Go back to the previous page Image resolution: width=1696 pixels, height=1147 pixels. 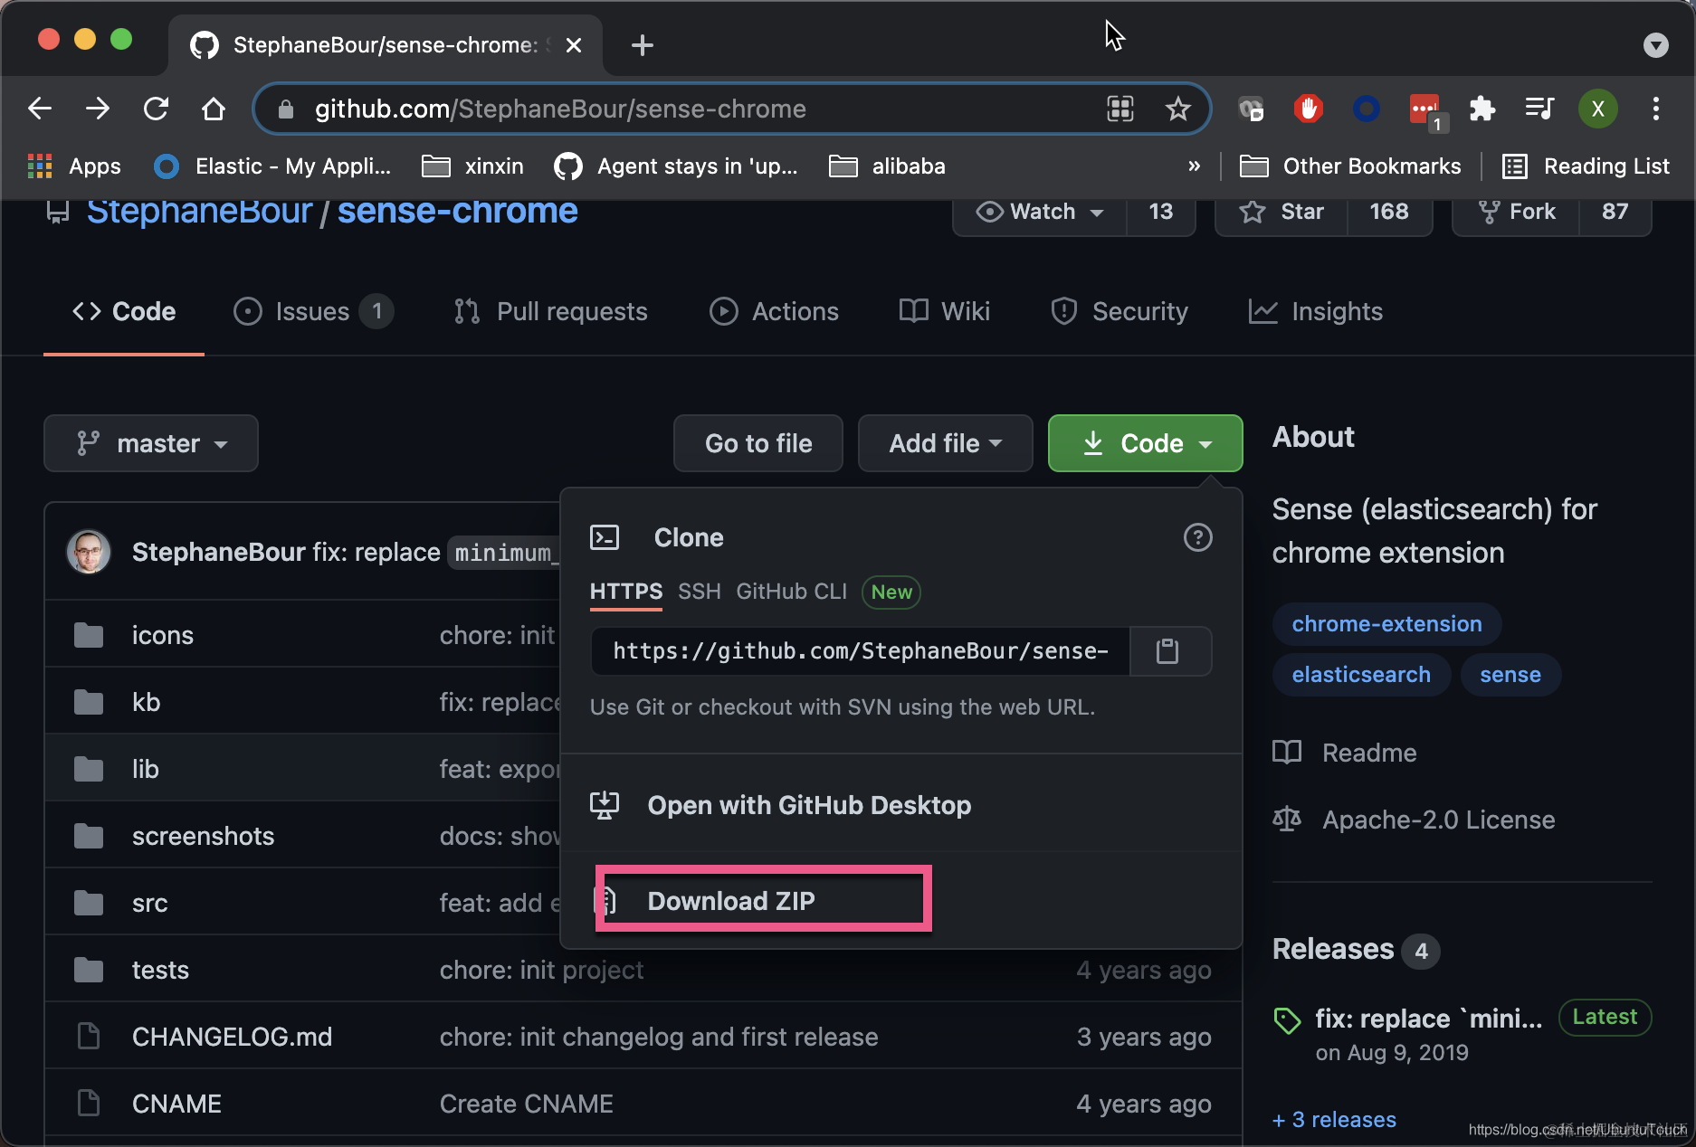click(40, 109)
